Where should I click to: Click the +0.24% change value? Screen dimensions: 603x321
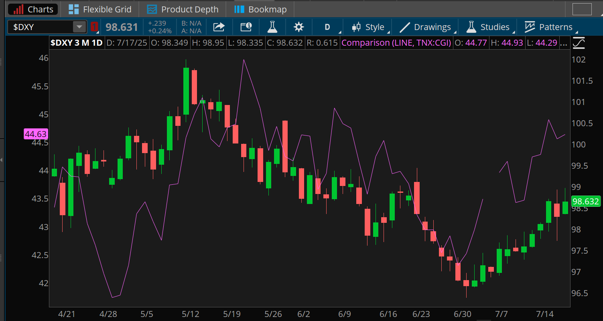tap(160, 31)
